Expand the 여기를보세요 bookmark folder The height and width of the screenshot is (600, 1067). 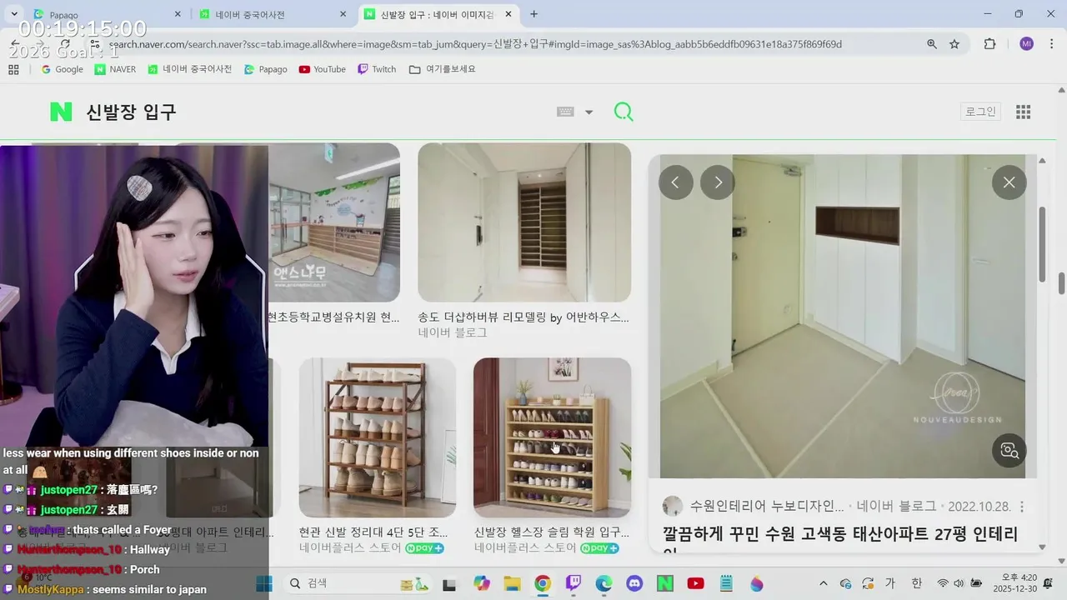click(442, 69)
